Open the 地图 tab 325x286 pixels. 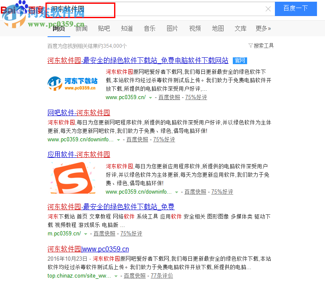tap(218, 28)
